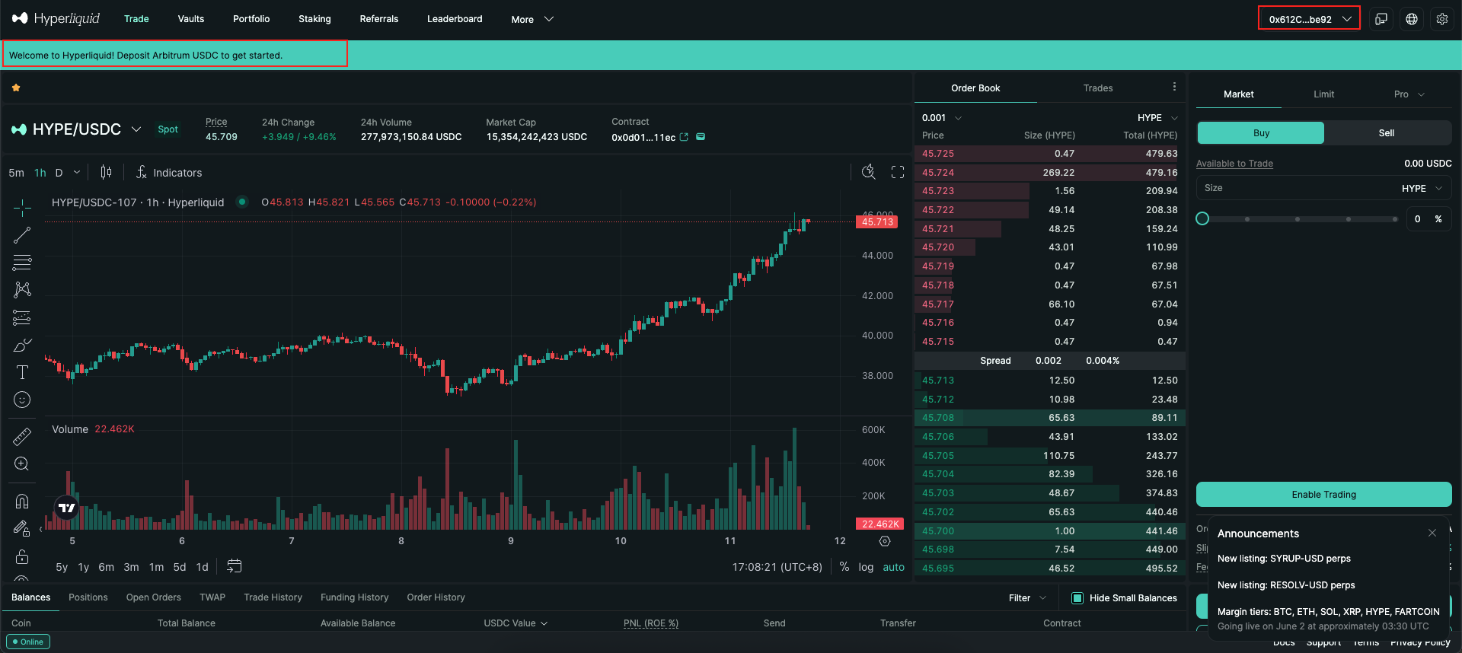Open the forecasting and measurement tools

(22, 317)
